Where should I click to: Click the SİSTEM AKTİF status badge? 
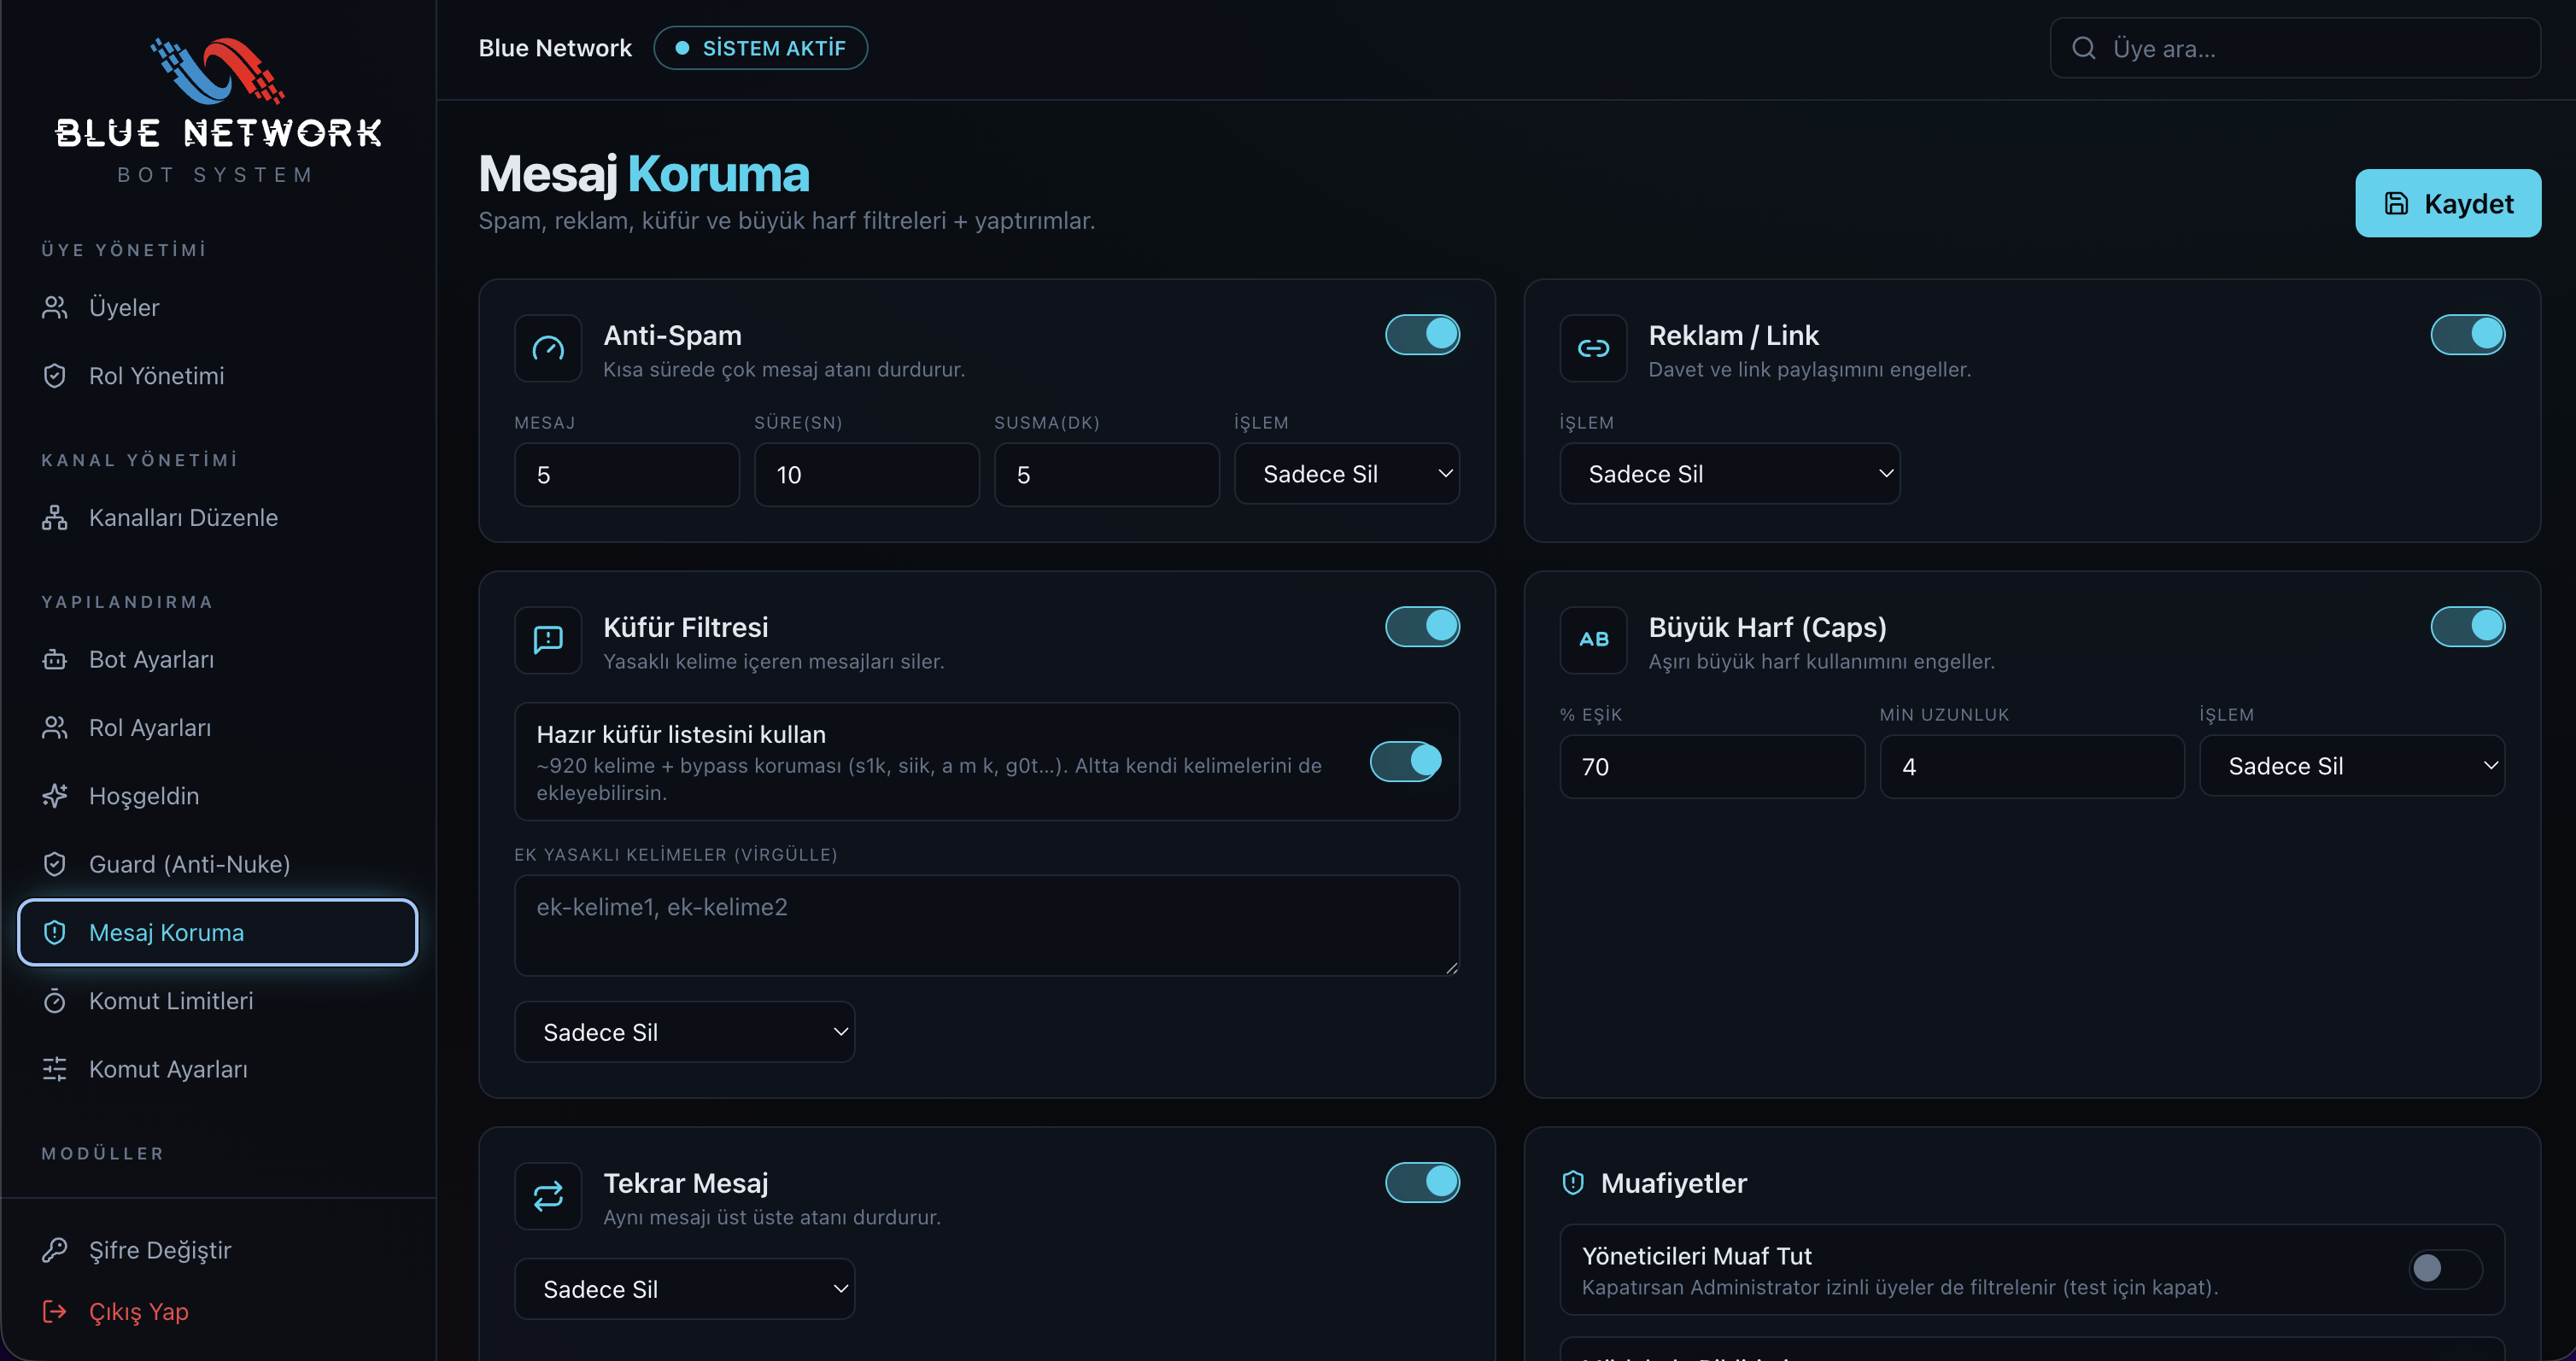pos(760,48)
